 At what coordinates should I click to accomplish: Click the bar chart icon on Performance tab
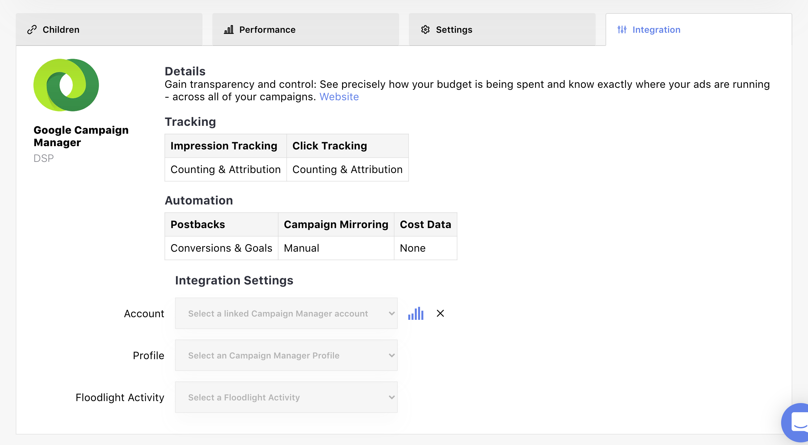(229, 30)
